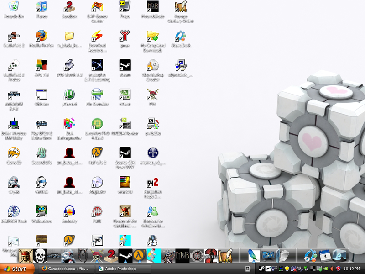Screen dimensions: 365x274
Task: Launch Mount&Blade M&B icon from the dock
Action: [182, 256]
